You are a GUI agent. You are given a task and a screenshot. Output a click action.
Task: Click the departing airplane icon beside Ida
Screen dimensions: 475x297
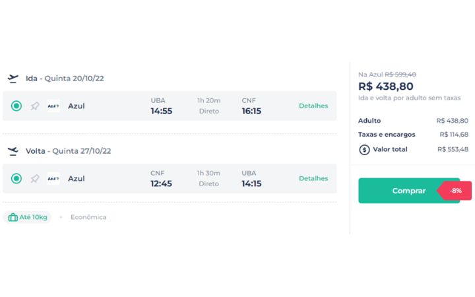(13, 79)
